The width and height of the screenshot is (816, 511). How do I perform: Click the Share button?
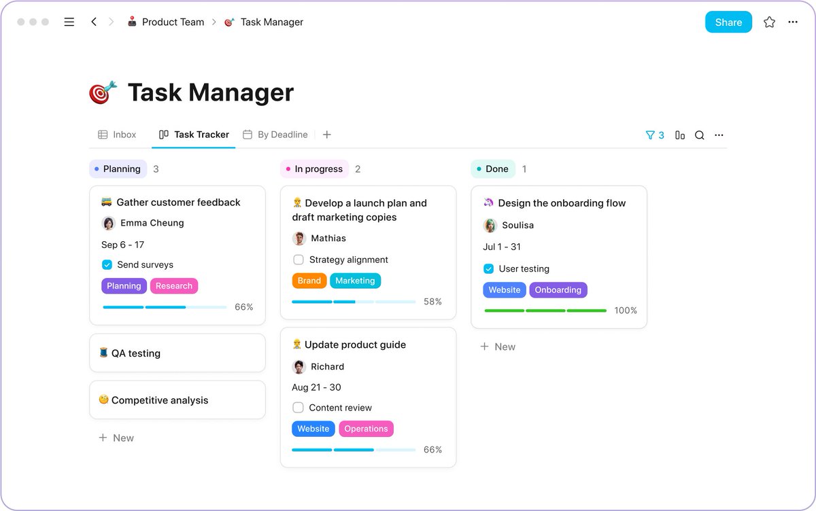(728, 22)
